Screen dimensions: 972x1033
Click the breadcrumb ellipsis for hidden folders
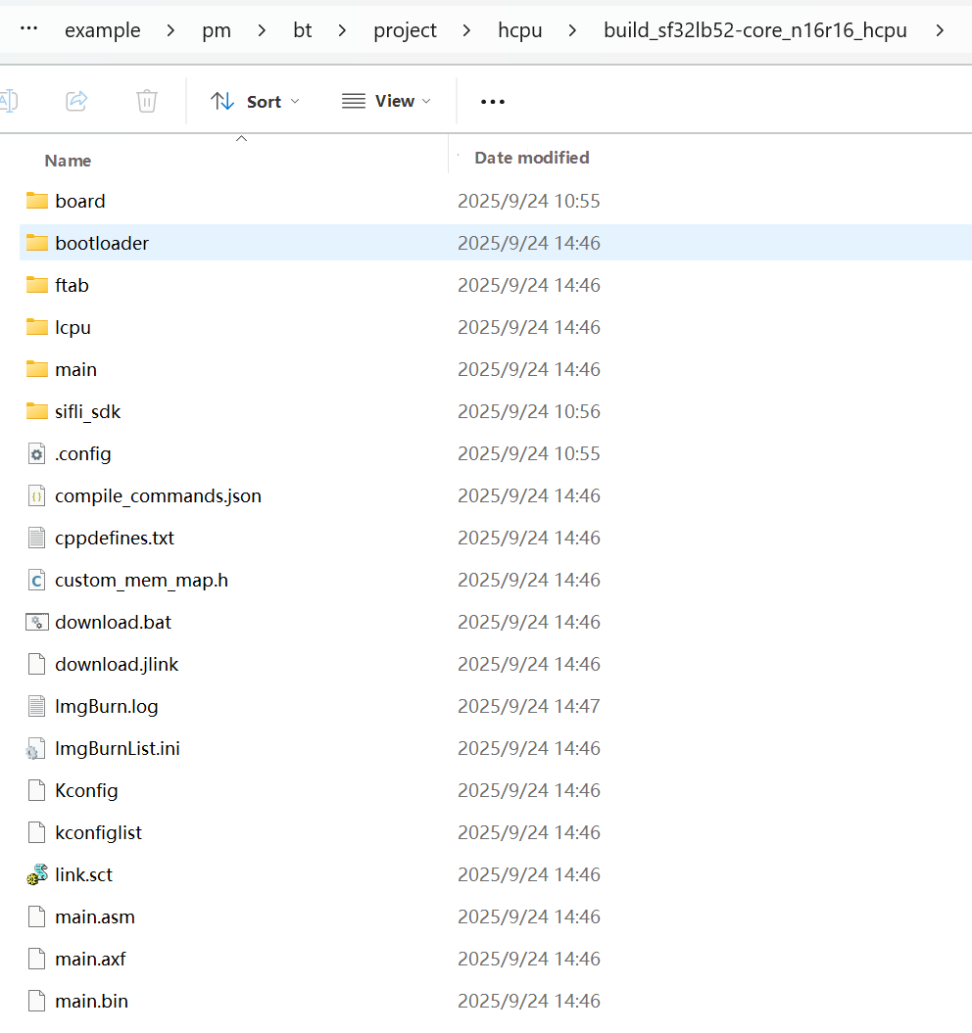(x=29, y=29)
